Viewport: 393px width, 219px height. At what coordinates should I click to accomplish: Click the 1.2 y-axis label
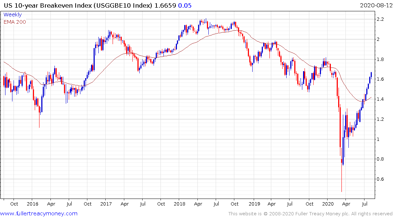point(380,119)
